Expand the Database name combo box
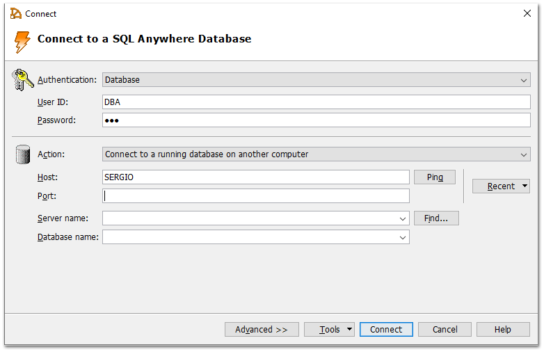 tap(403, 237)
